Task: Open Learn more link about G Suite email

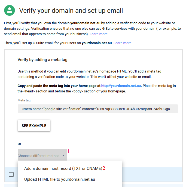Action: pyautogui.click(x=122, y=43)
